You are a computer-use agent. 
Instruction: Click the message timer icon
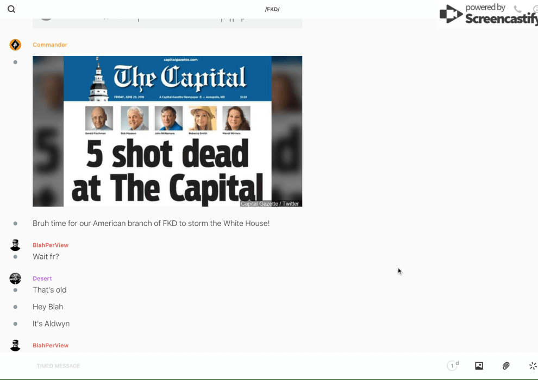452,366
